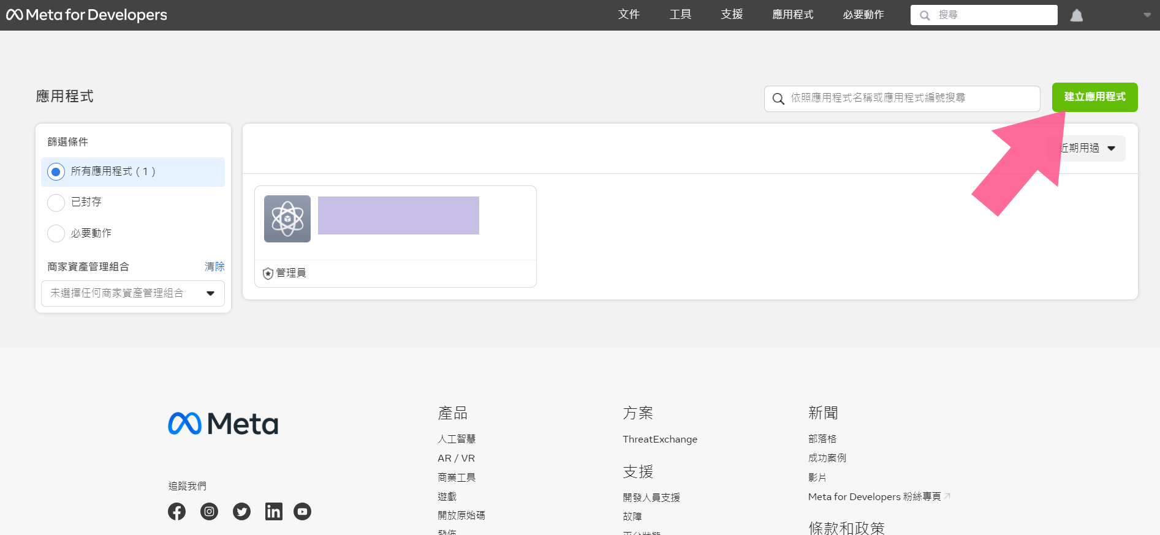Open the 故障 footer link
Viewport: 1160px width, 535px height.
point(632,517)
